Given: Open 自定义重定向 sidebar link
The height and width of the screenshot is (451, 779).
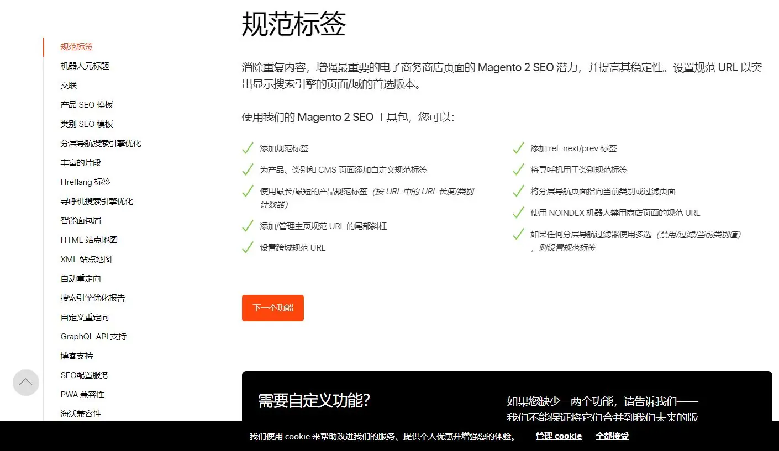Looking at the screenshot, I should pos(85,317).
